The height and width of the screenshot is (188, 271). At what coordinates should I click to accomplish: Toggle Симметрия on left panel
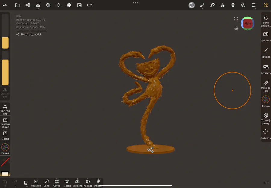[5, 93]
